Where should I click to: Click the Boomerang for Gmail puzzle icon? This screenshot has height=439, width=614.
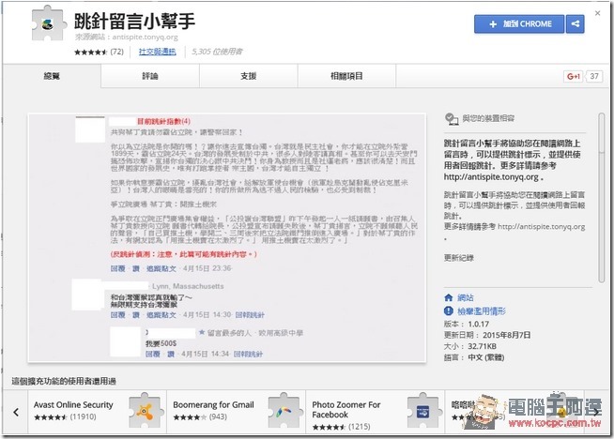[284, 411]
